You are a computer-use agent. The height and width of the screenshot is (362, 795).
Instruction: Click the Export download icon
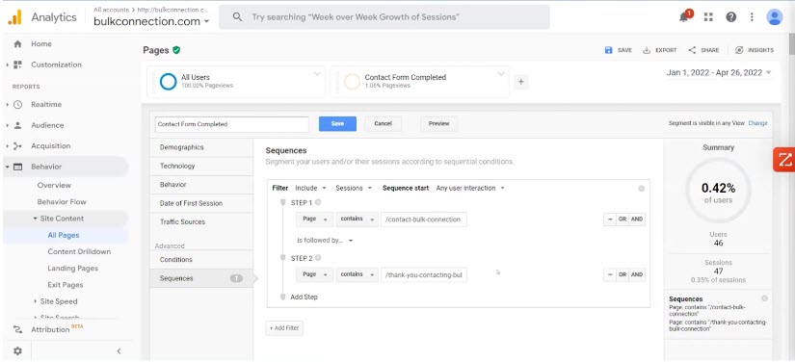[647, 50]
